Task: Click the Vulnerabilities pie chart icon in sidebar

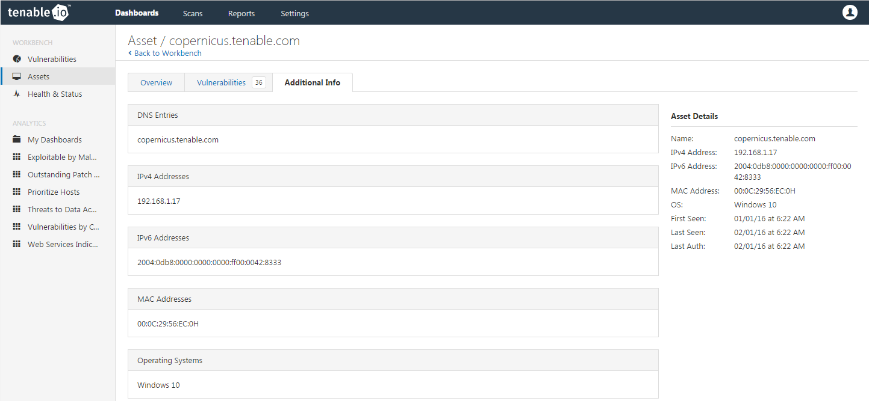Action: point(17,59)
